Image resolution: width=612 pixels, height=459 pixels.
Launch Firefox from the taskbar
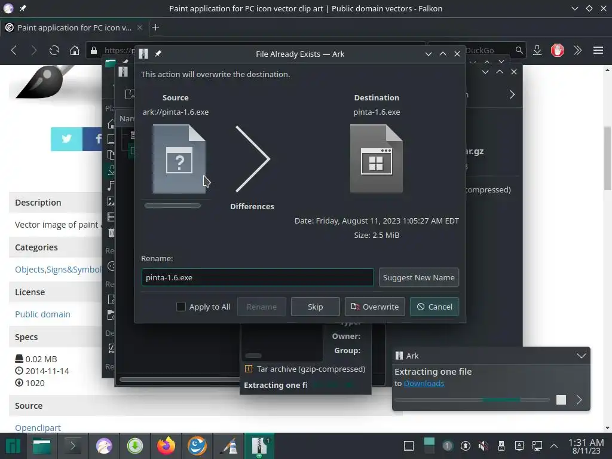(166, 446)
